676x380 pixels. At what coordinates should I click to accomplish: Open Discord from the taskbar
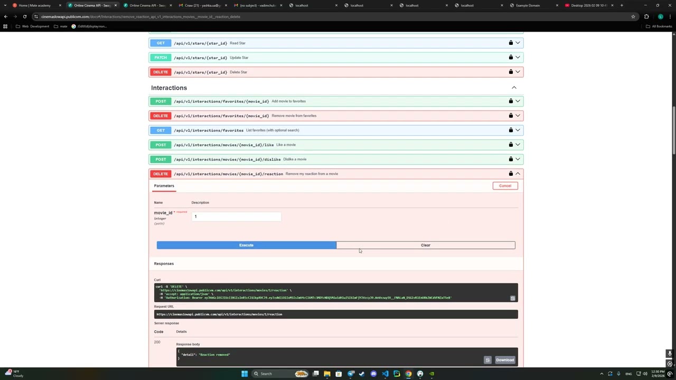point(373,374)
